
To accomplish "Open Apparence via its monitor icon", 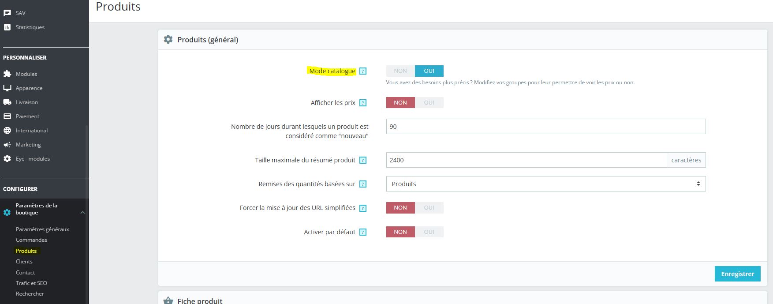I will coord(7,88).
